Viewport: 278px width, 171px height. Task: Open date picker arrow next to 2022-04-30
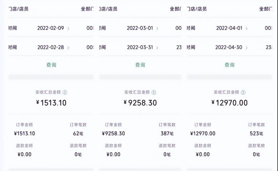[x=247, y=48]
